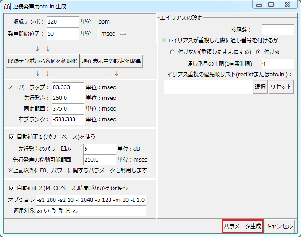Click 収録テンポから各値を初期化 button
The height and width of the screenshot is (237, 301).
43,61
